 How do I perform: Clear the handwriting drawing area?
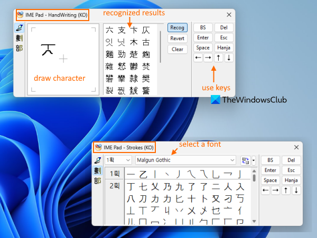178,49
